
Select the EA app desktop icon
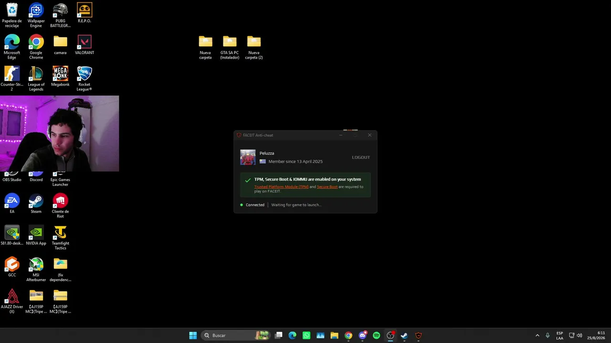click(12, 203)
